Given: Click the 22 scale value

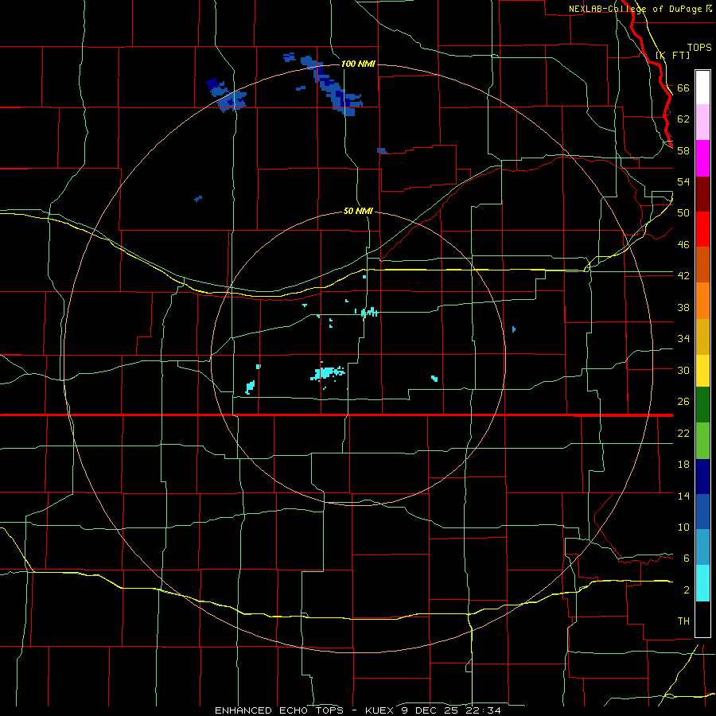Looking at the screenshot, I should [x=683, y=433].
